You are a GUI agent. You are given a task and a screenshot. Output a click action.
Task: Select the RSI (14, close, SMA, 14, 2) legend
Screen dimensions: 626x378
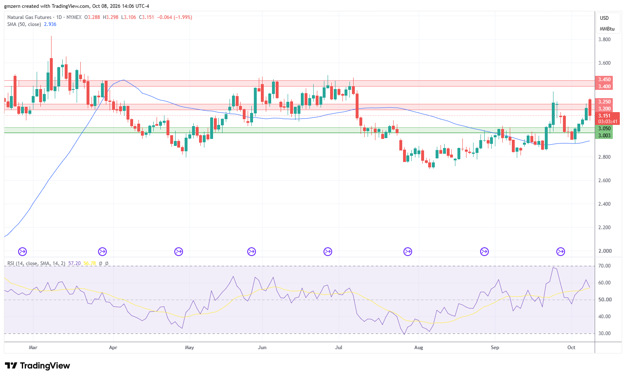point(36,263)
